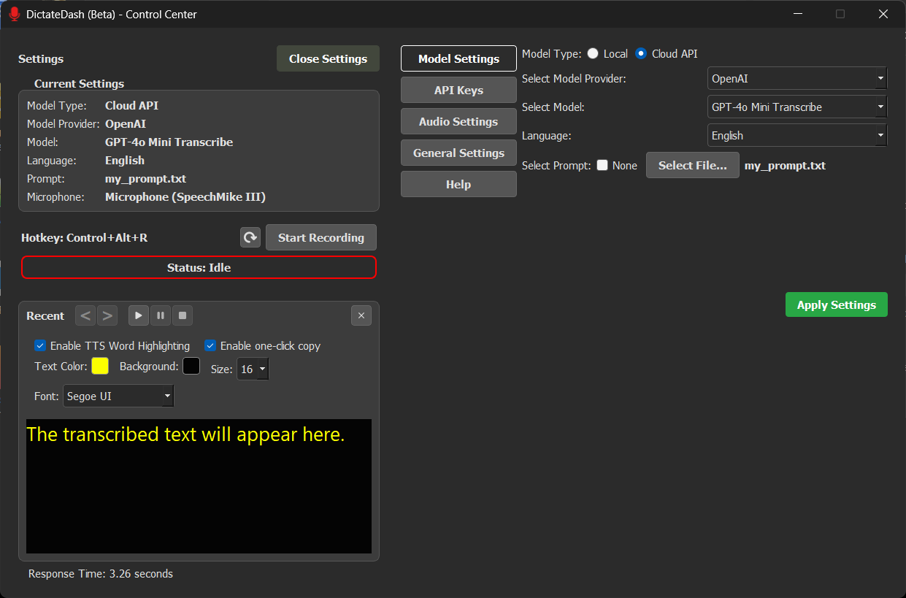Pause playback in the Recent panel
Viewport: 906px width, 598px height.
pos(160,315)
